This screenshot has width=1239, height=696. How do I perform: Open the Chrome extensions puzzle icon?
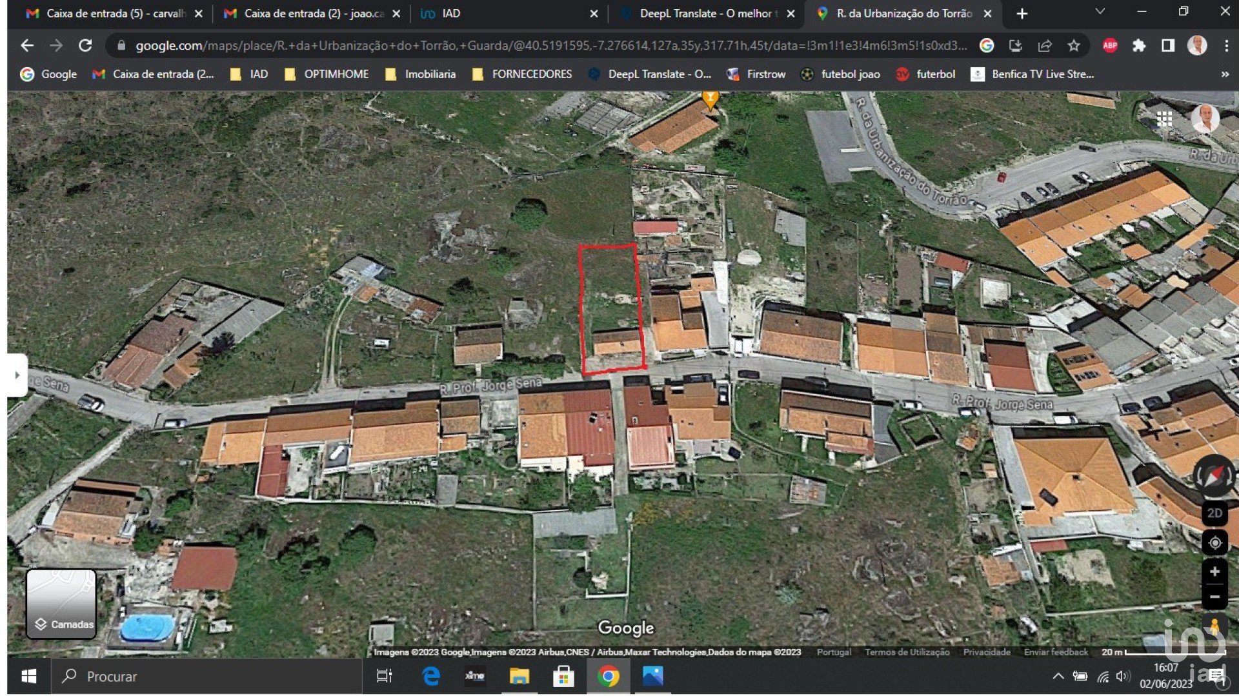[1139, 46]
